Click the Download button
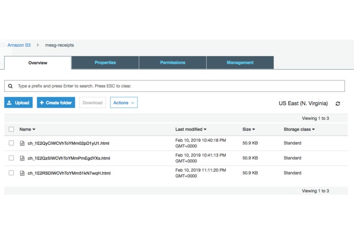 [x=93, y=103]
